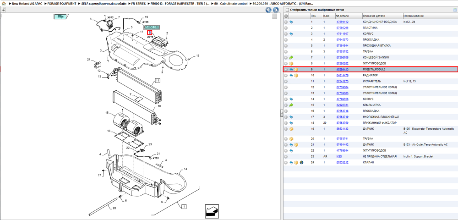Click the blue arrow for ПРУЖИННЫЙ ФИКСАТОР
The image size is (458, 220).
291,123
